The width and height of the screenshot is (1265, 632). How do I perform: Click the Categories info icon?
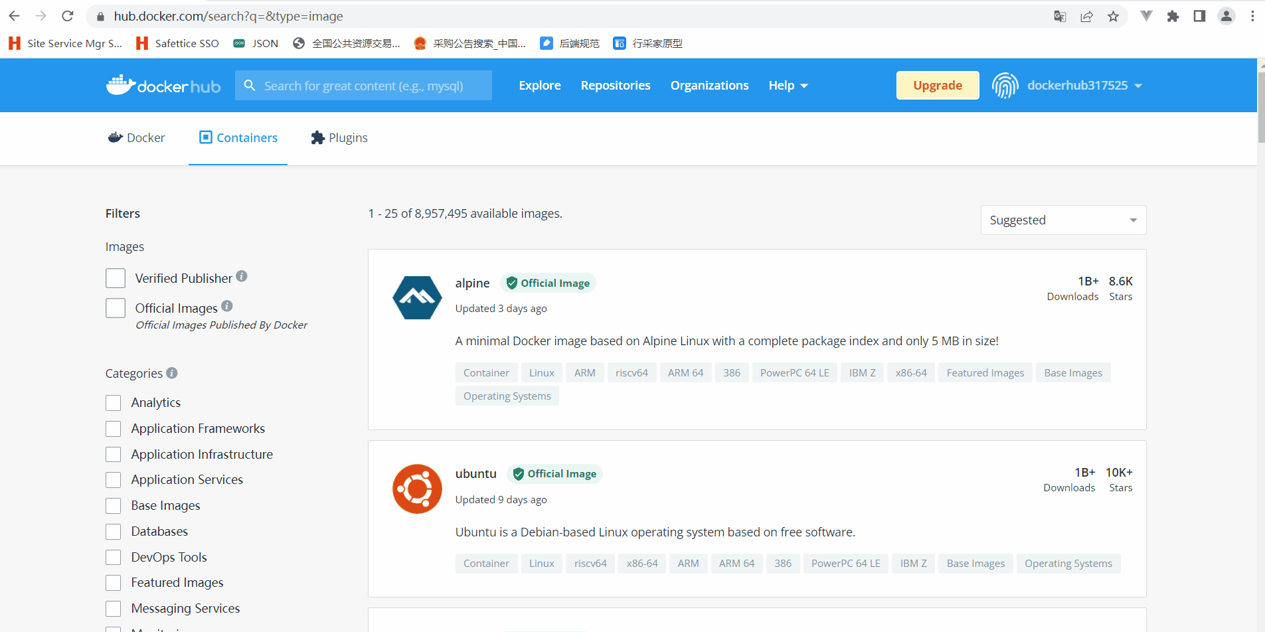(x=172, y=373)
